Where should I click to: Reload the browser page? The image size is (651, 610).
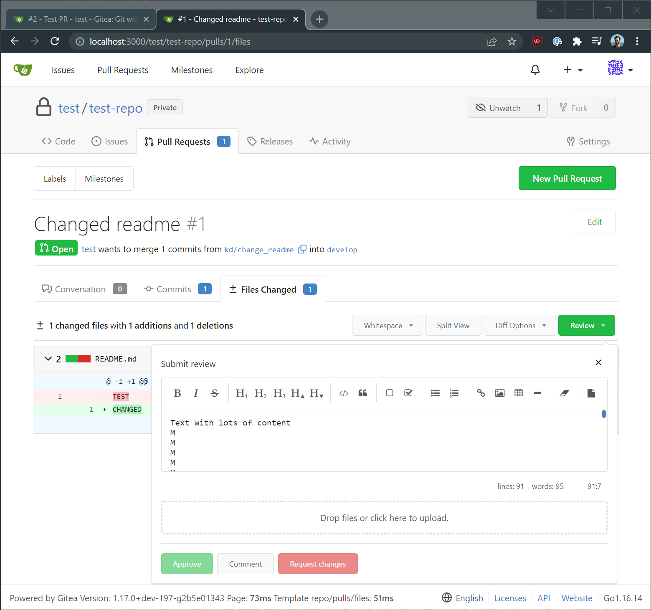55,41
